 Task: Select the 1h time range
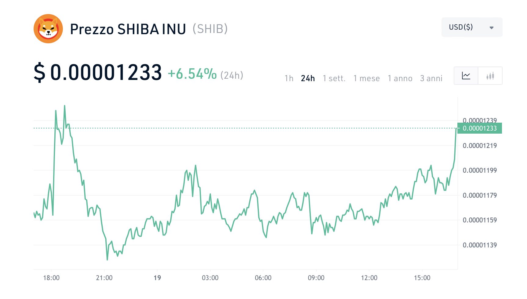pos(289,78)
